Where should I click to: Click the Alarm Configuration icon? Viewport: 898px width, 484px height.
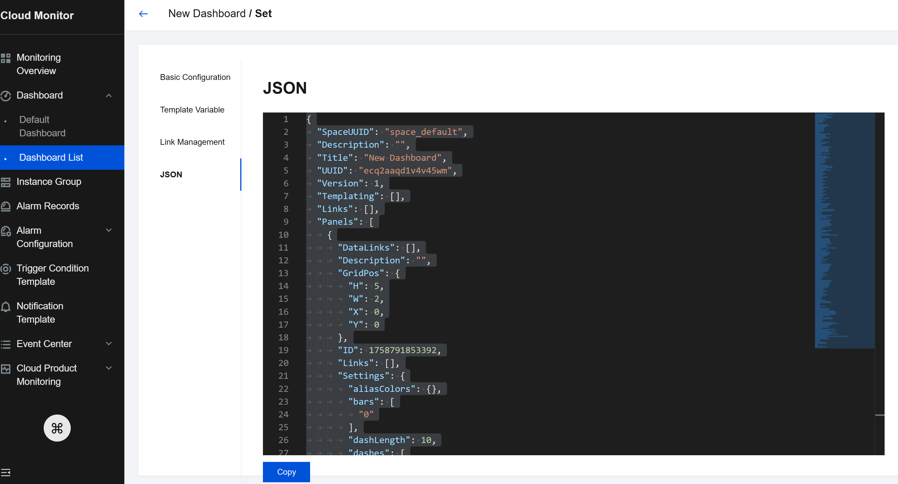(x=6, y=231)
